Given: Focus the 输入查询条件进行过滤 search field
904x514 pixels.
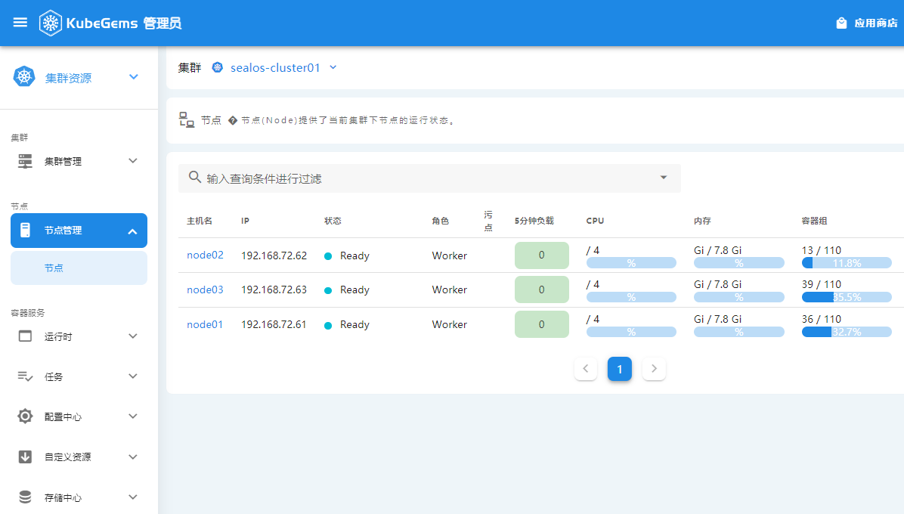Looking at the screenshot, I should point(429,178).
